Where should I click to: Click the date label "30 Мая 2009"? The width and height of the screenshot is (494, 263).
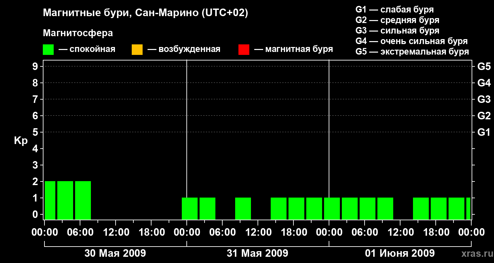coord(115,253)
